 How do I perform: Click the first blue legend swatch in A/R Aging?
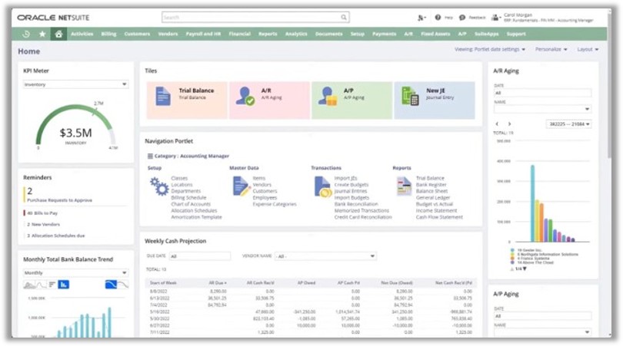pos(512,250)
